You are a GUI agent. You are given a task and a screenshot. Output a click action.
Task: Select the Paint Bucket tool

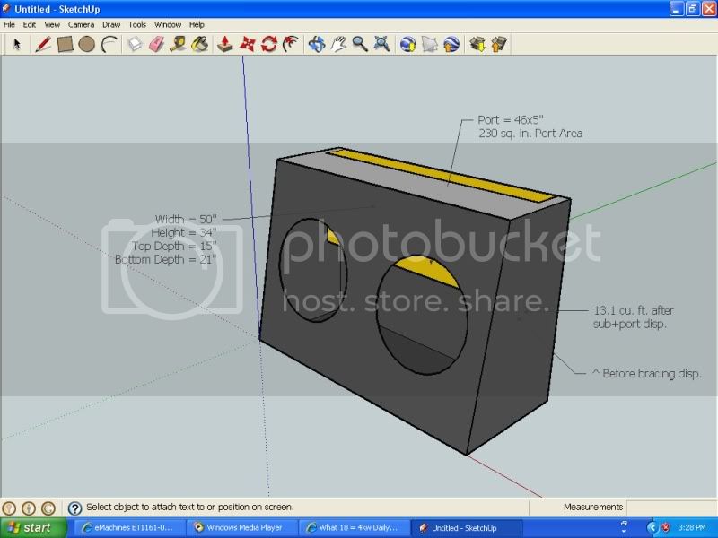[x=199, y=44]
